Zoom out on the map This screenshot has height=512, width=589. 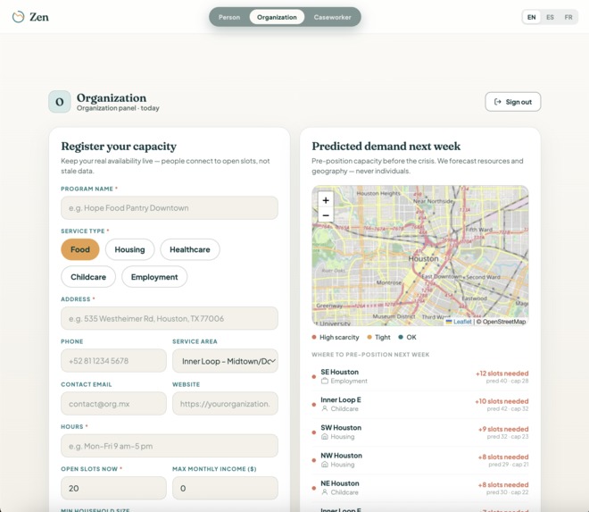pyautogui.click(x=326, y=215)
